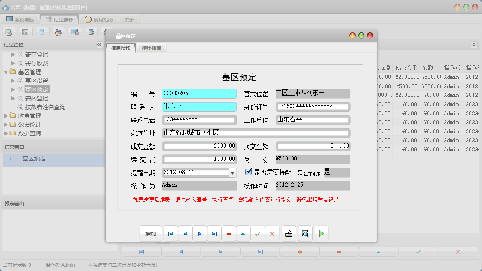
Task: Click the document icon on the main toolbar
Action: tap(42, 32)
